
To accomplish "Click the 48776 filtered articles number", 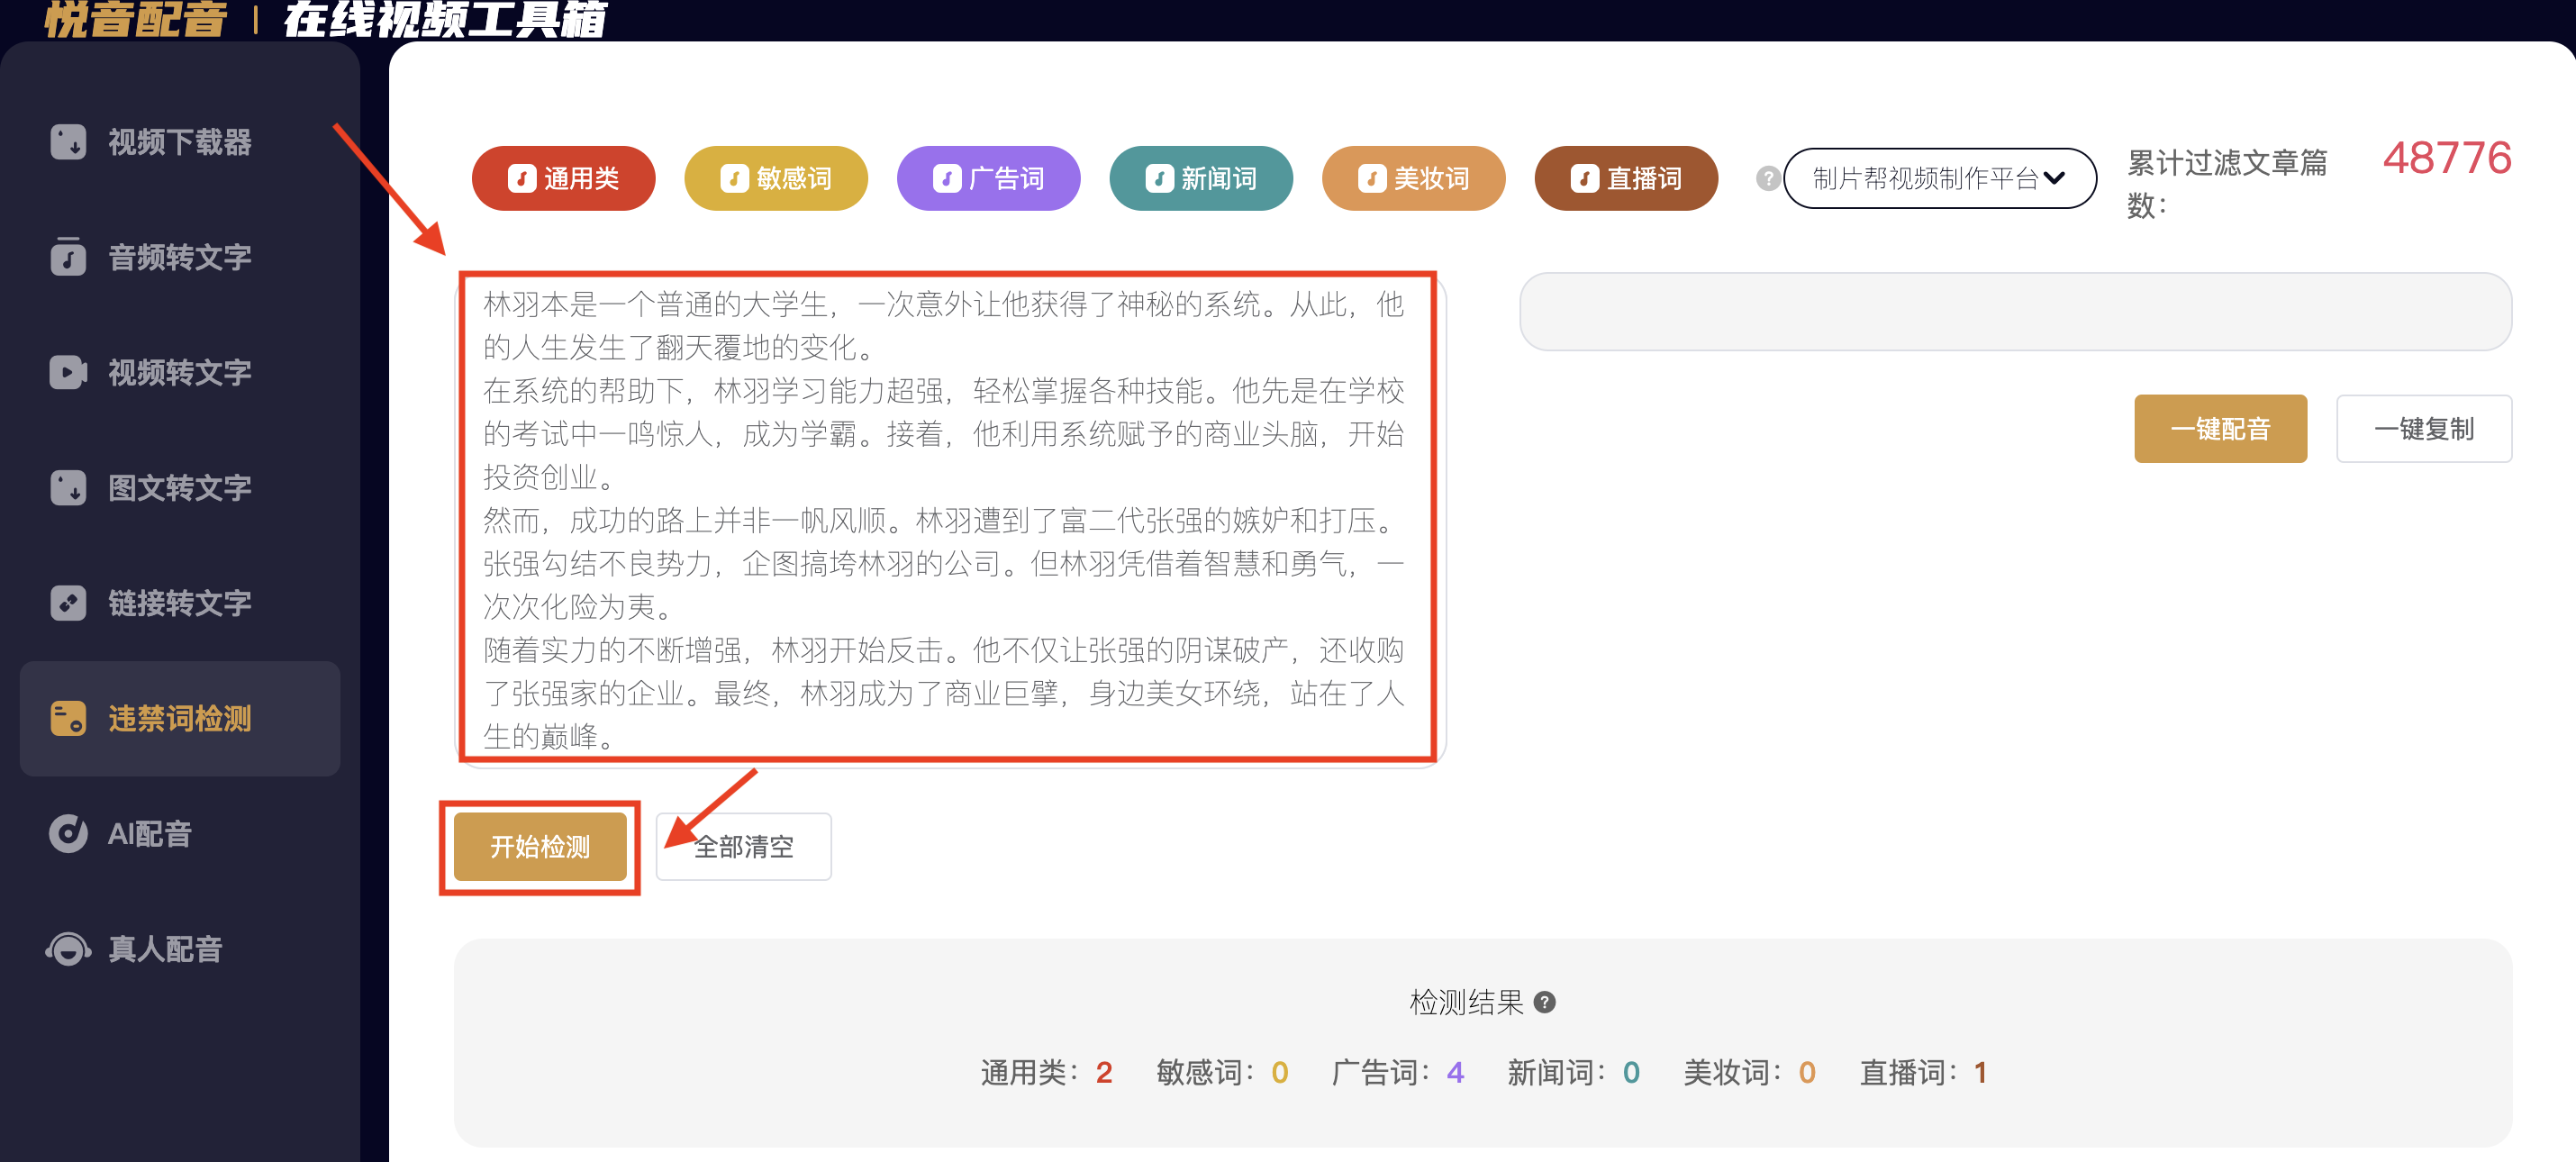I will 2446,157.
